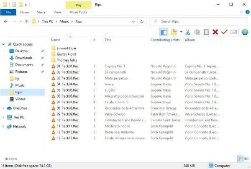Click the Play contextual tab header
Viewport: 251px width, 169px height.
(79, 5)
